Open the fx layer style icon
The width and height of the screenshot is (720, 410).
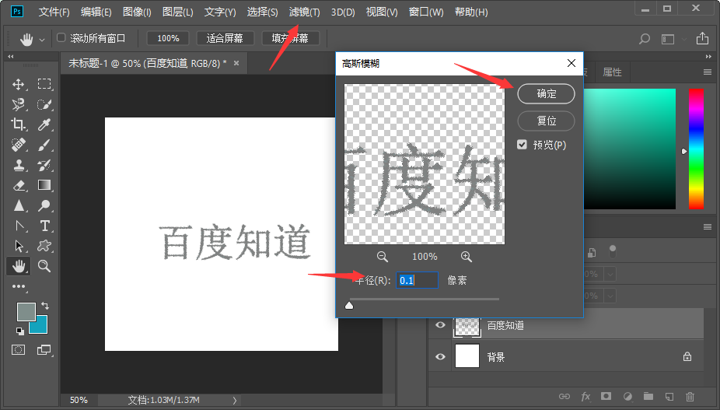click(585, 396)
